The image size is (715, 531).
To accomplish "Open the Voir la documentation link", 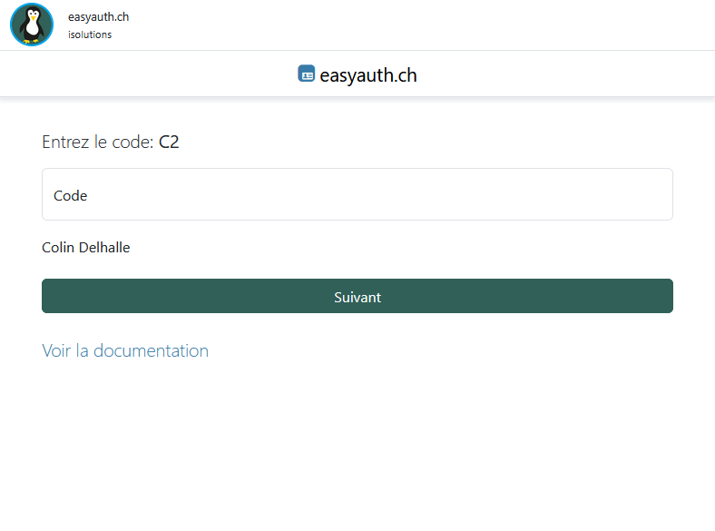I will pos(125,350).
